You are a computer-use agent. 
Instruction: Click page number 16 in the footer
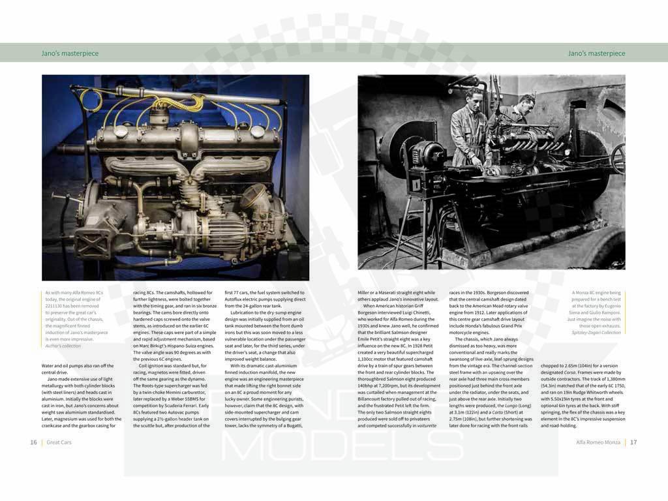click(33, 442)
